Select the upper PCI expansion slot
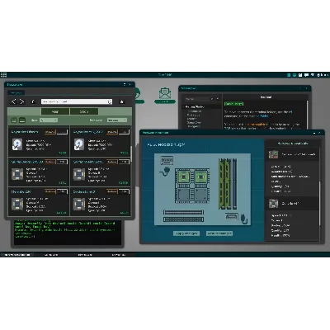 pos(183,212)
